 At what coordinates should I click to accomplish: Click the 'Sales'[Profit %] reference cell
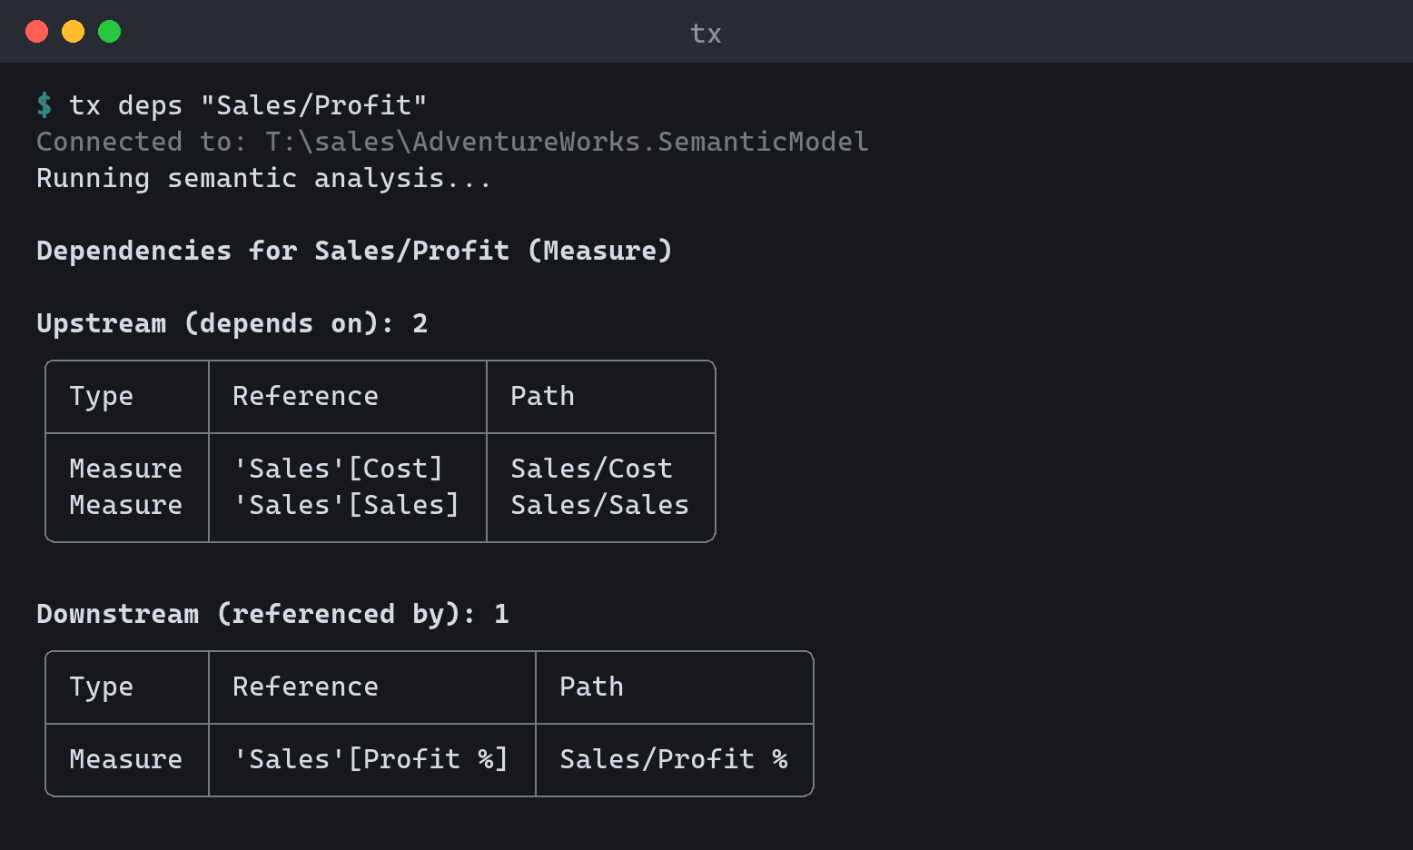tap(371, 759)
